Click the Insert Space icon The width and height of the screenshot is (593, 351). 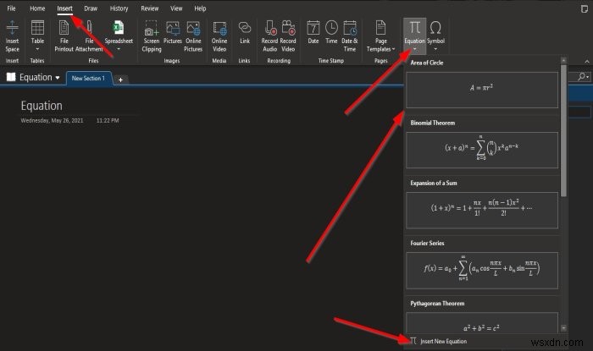12,28
